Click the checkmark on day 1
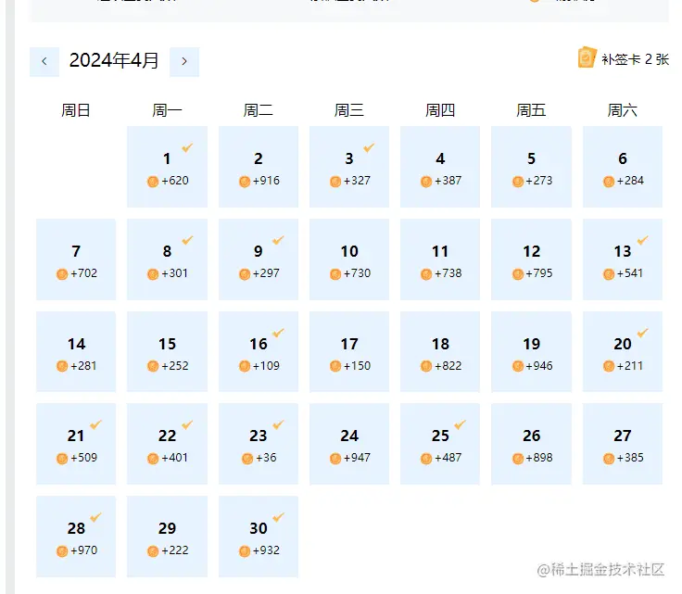Viewport: 682px width, 594px height. pyautogui.click(x=187, y=148)
